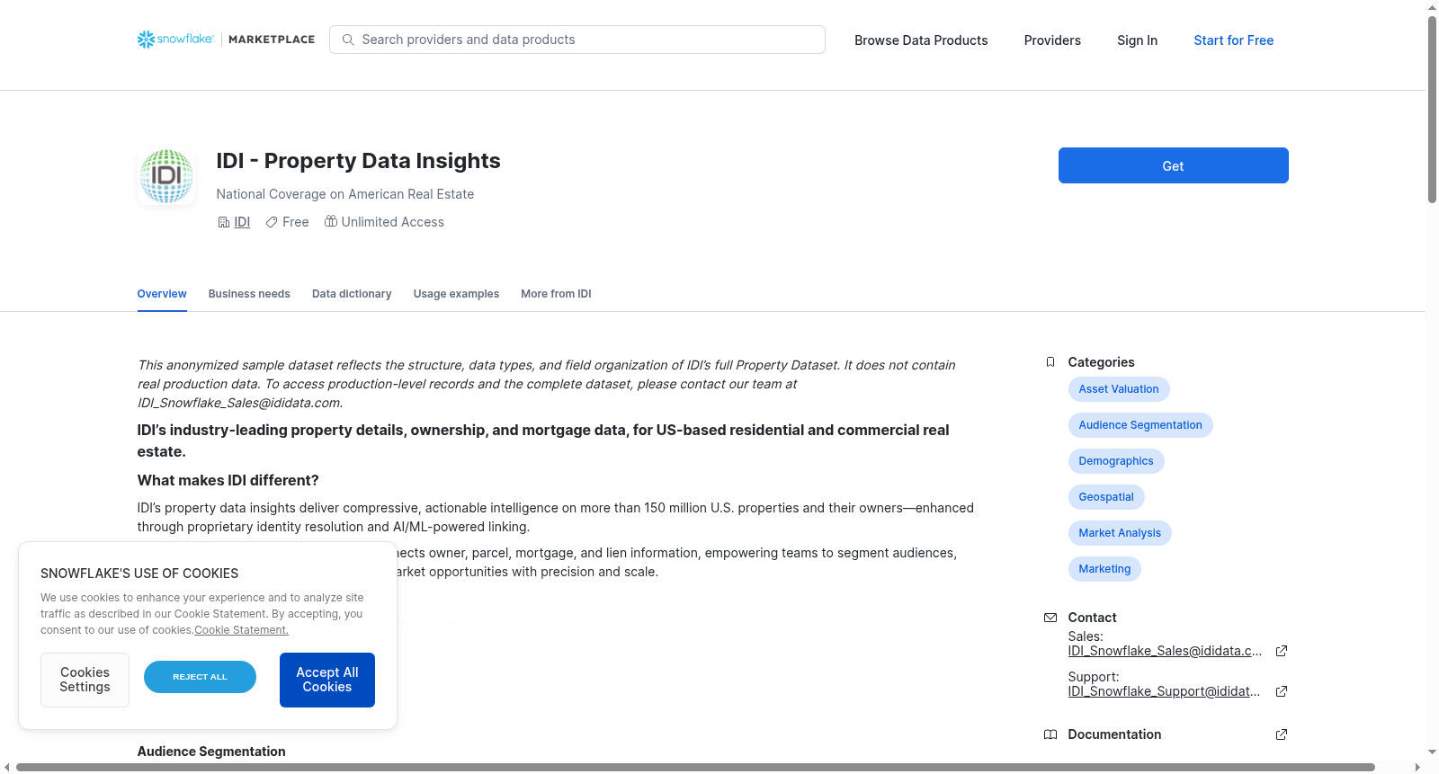Click the vertical scrollbar thumb
Viewport: 1439px width, 774px height.
[x=1432, y=110]
